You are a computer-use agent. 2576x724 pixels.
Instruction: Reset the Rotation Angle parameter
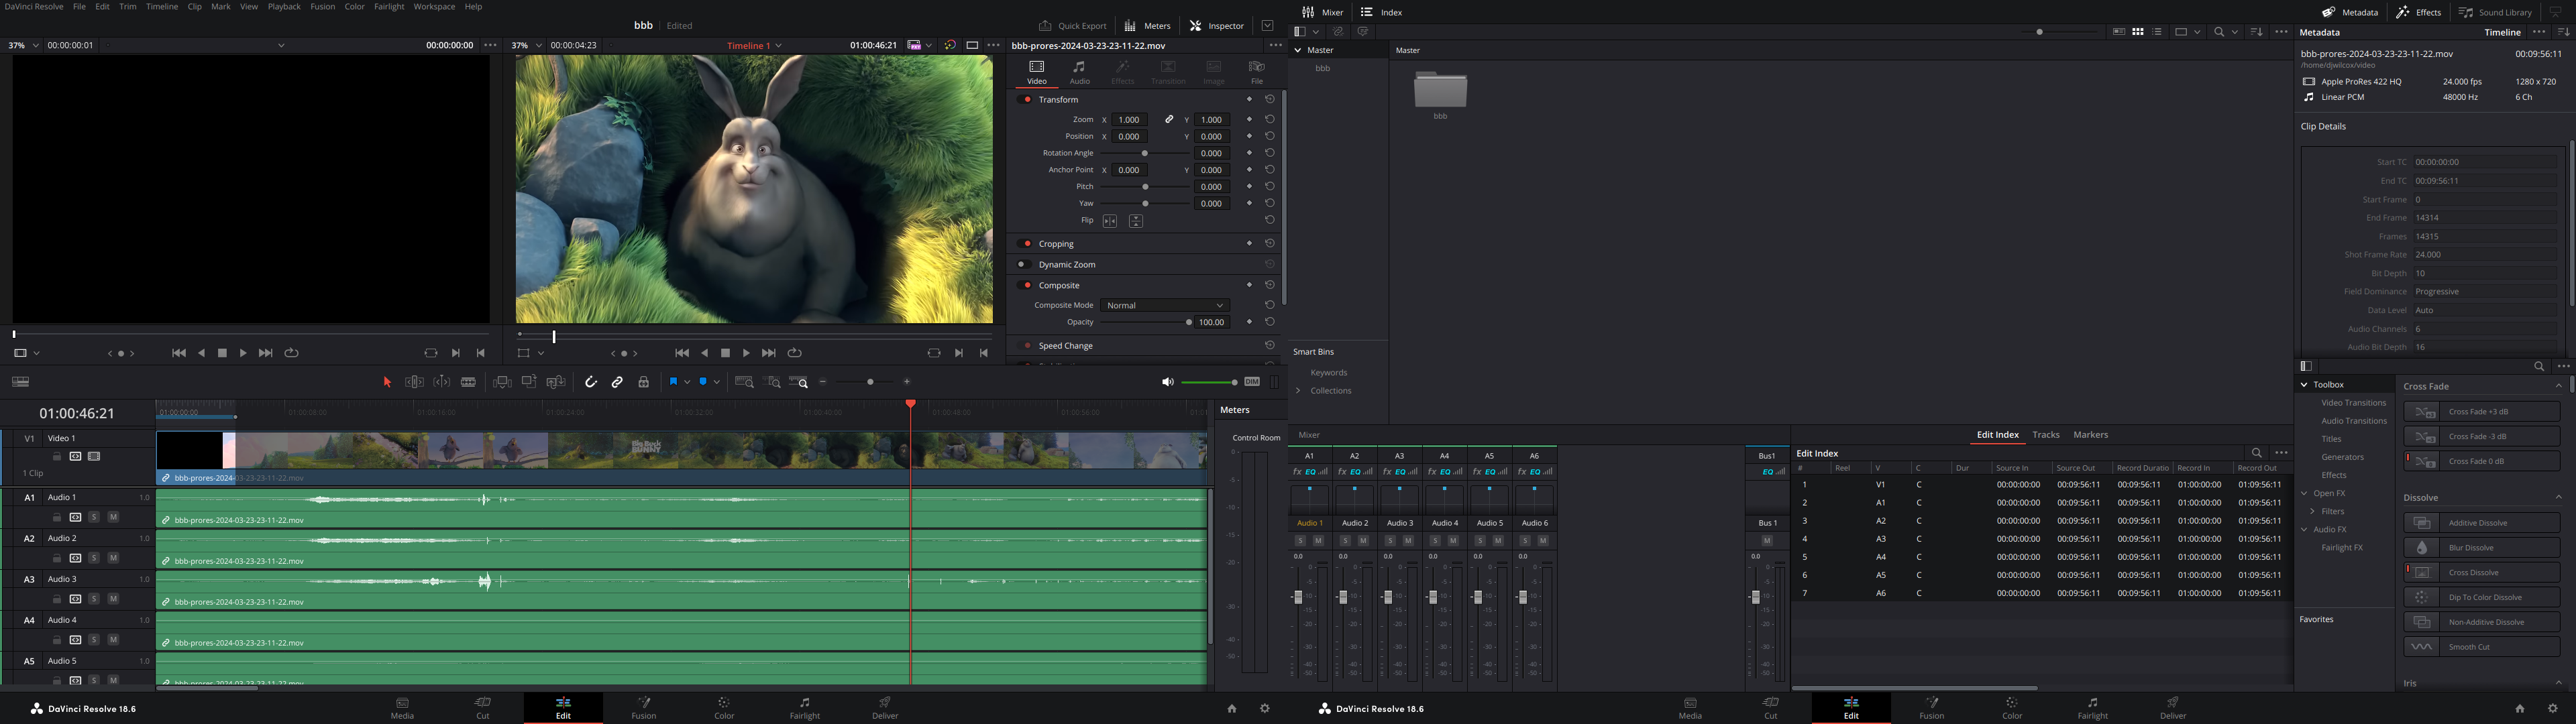(1269, 153)
